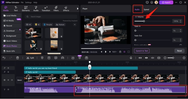The width and height of the screenshot is (188, 99).
Task: Open the Elements tab
Action: [x=26, y=9]
